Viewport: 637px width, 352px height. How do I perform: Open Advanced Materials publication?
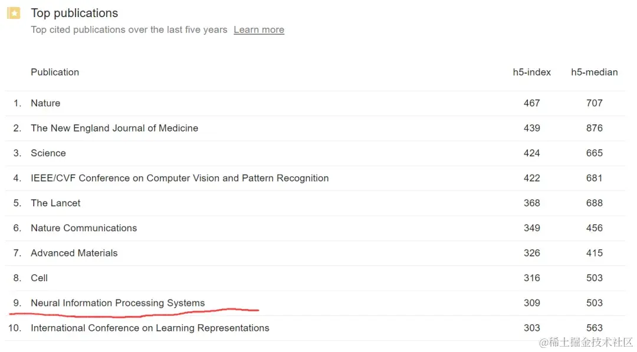click(74, 253)
